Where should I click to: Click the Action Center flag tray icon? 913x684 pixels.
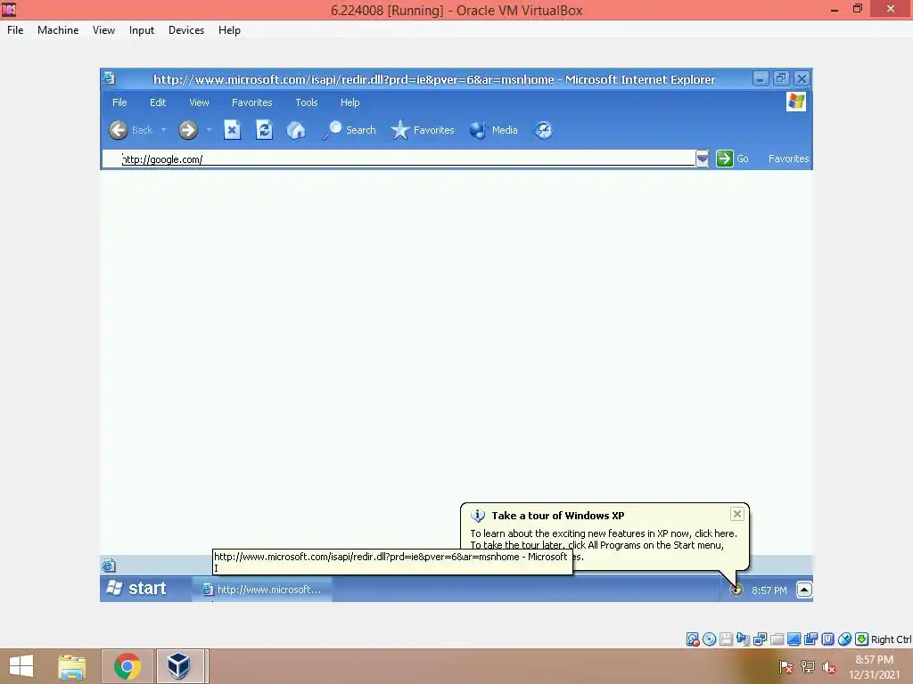[786, 666]
